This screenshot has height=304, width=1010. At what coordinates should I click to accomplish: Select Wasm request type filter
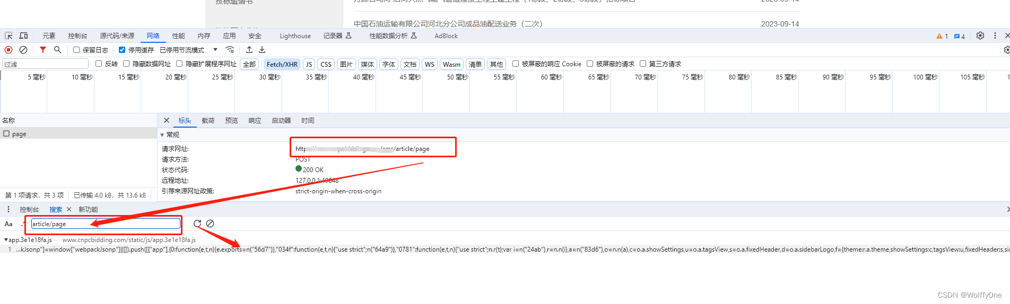pos(452,64)
